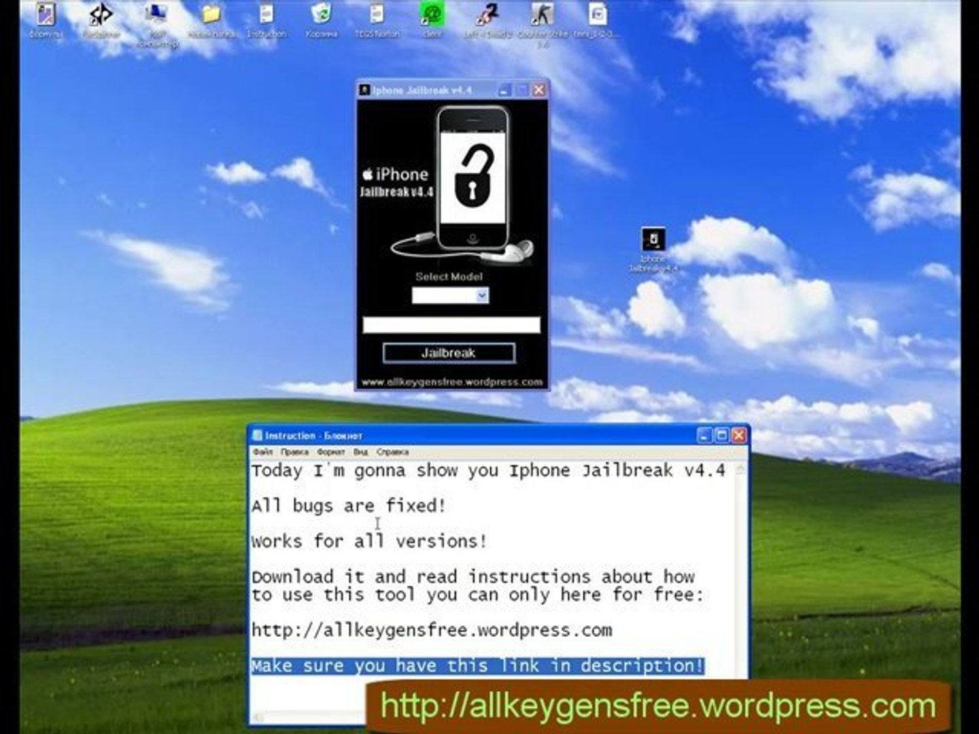This screenshot has height=734, width=979.
Task: Close the Instruction Notepad window
Action: click(x=739, y=436)
